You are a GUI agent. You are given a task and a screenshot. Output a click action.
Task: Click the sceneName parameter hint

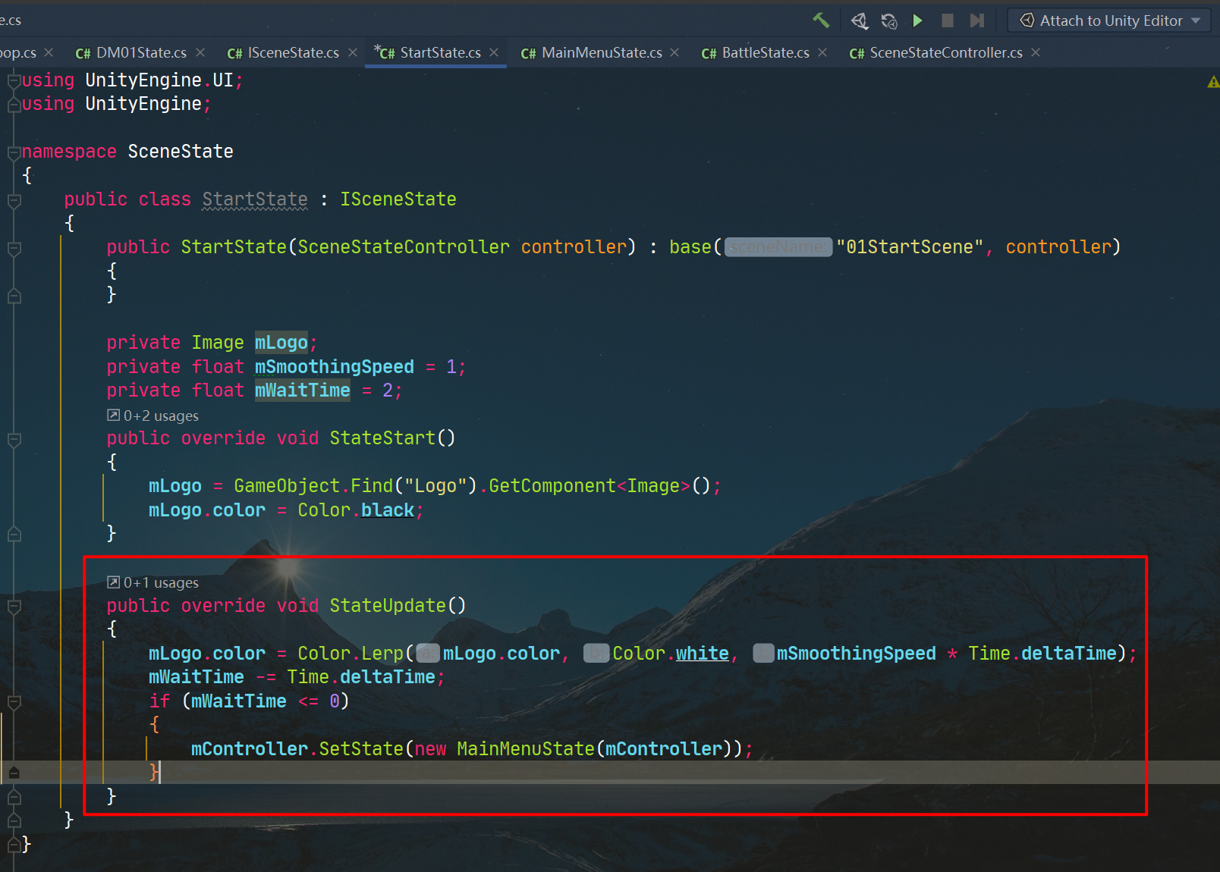[778, 247]
